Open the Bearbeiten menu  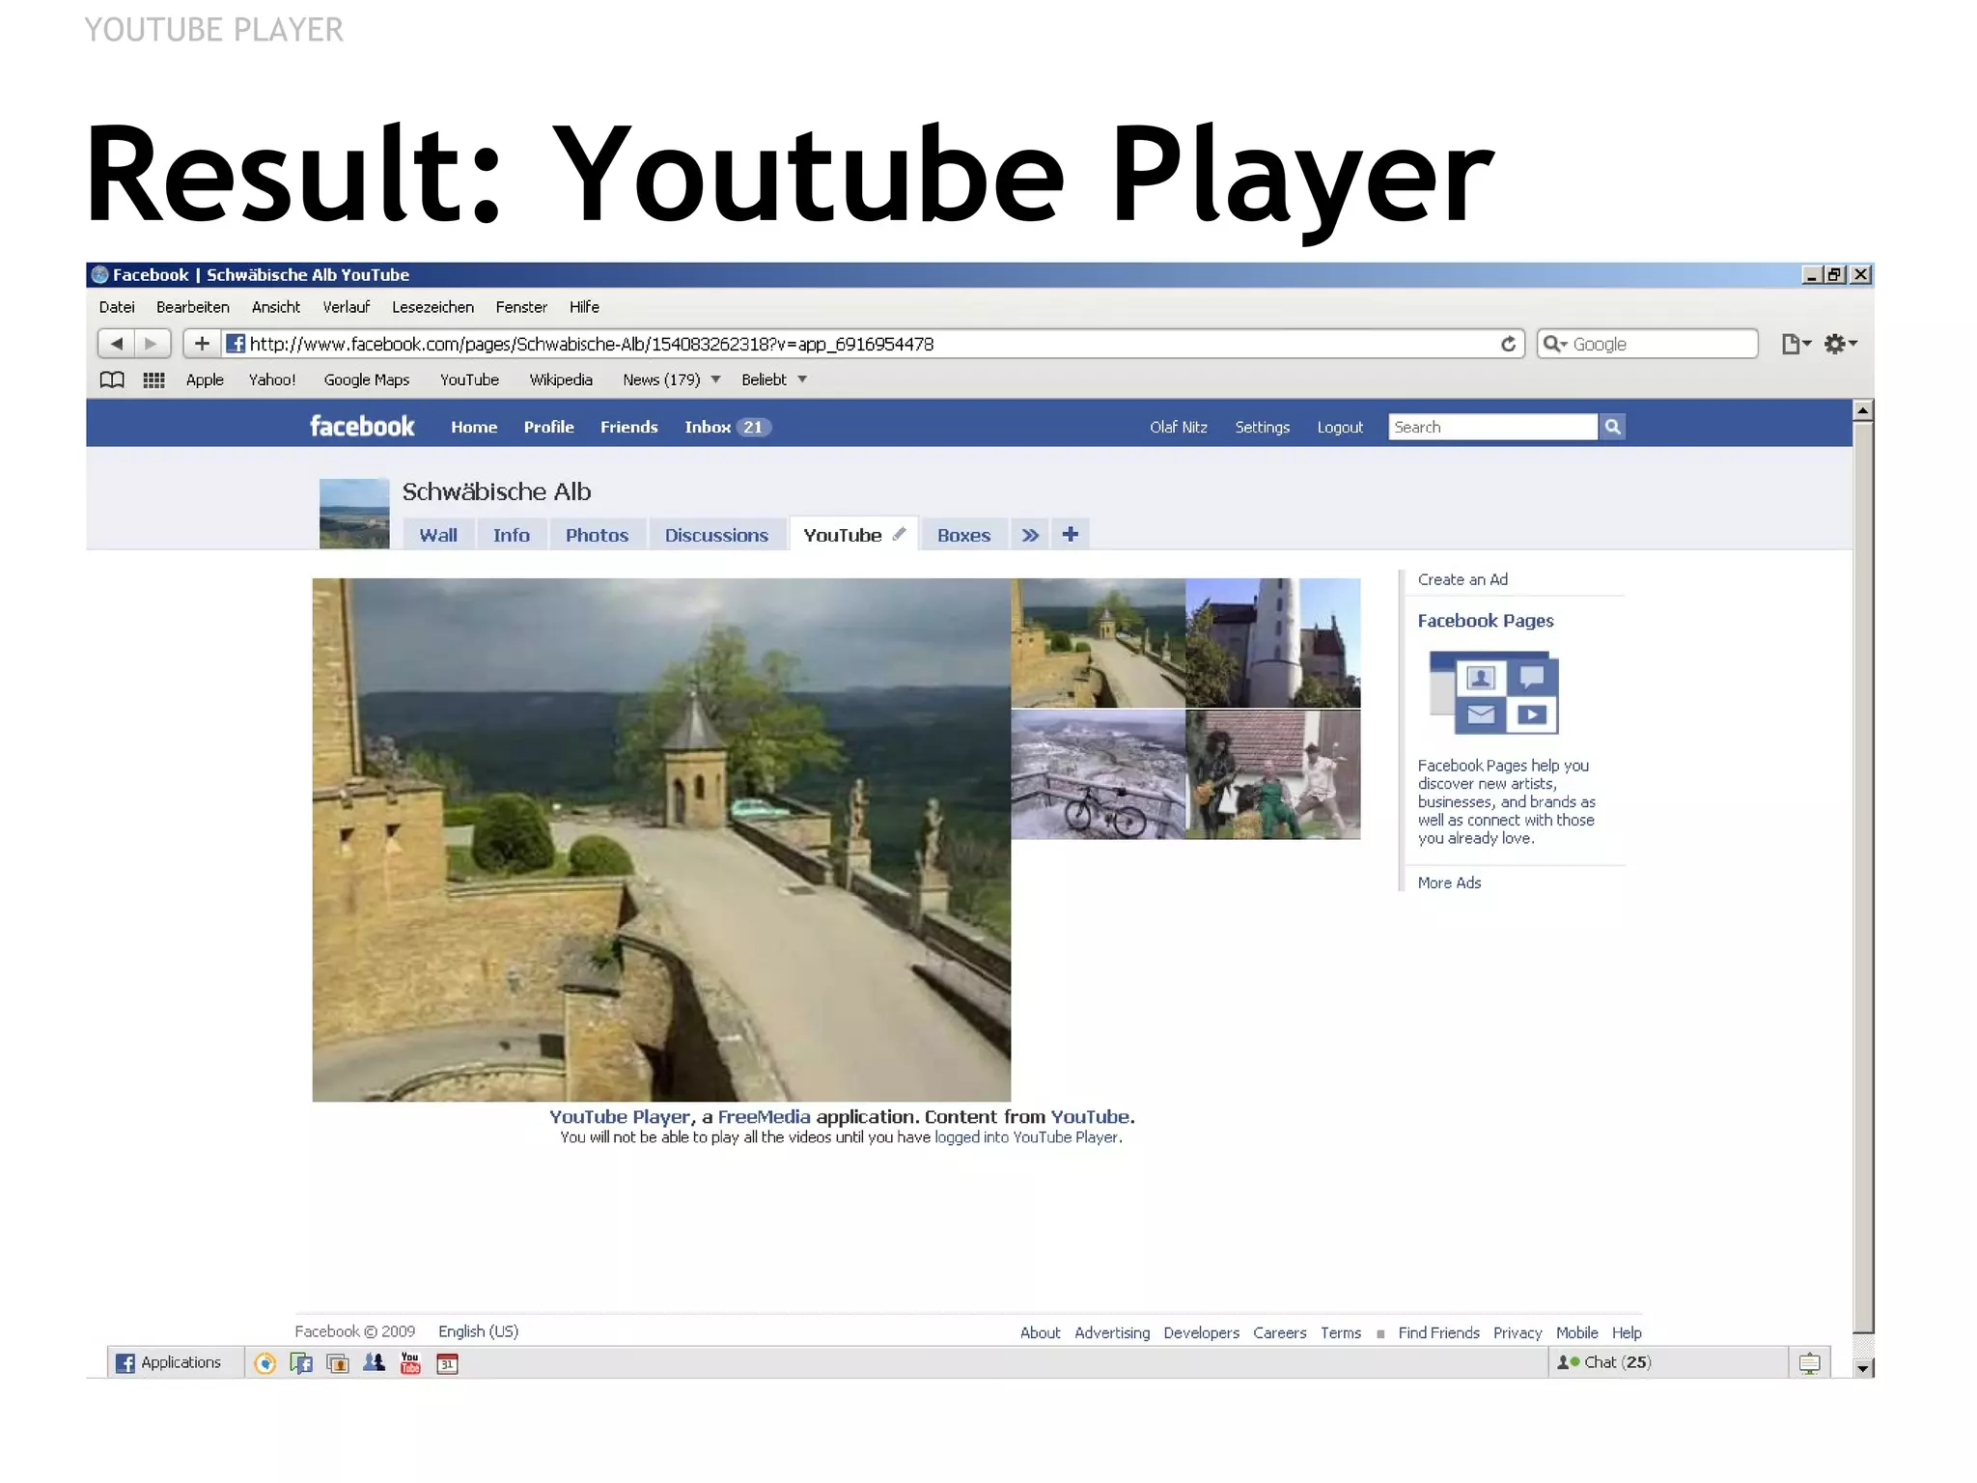coord(193,307)
